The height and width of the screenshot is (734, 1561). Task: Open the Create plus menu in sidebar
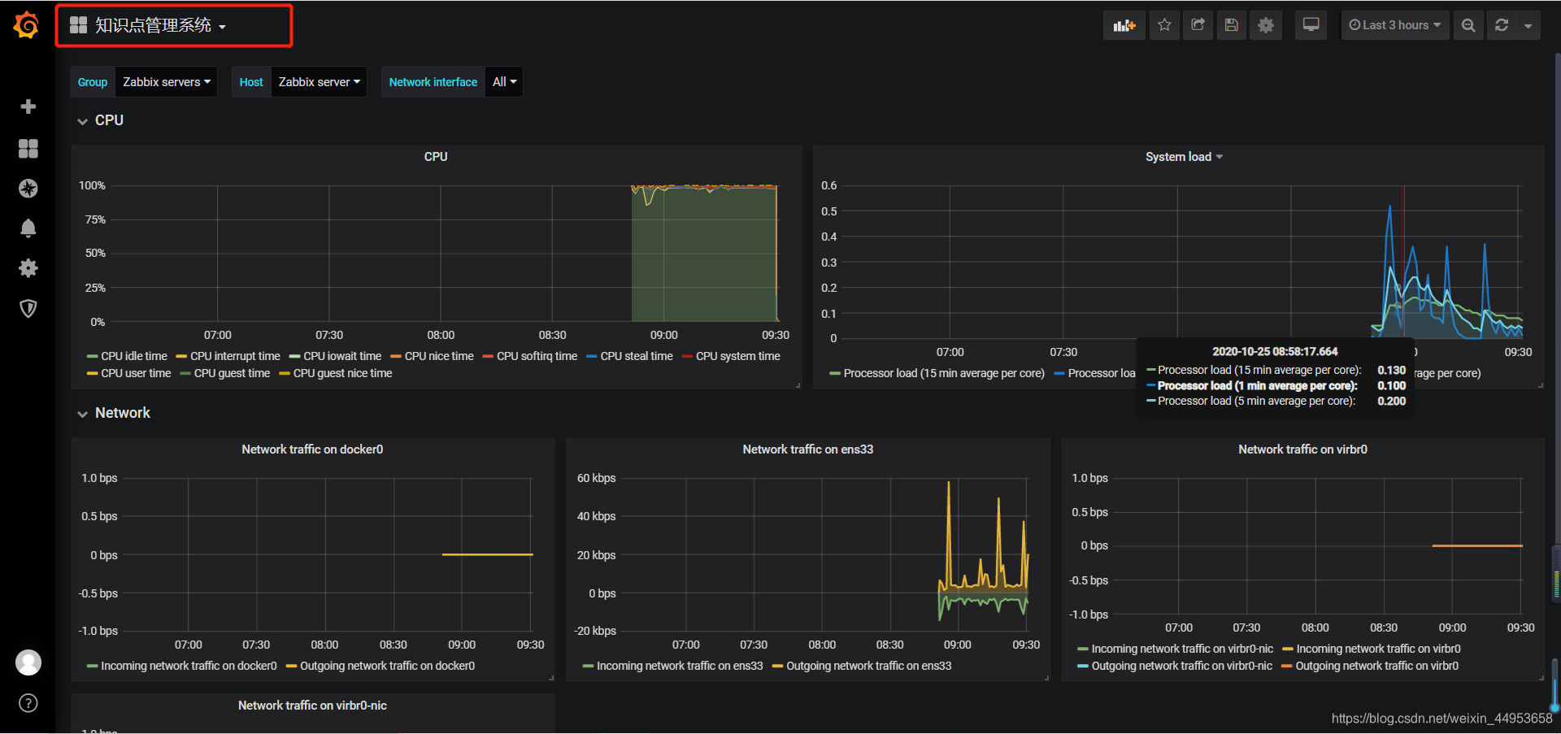click(28, 106)
